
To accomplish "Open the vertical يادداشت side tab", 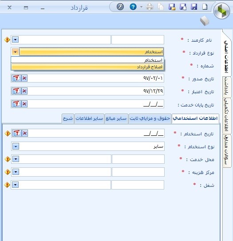I will pyautogui.click(x=227, y=87).
